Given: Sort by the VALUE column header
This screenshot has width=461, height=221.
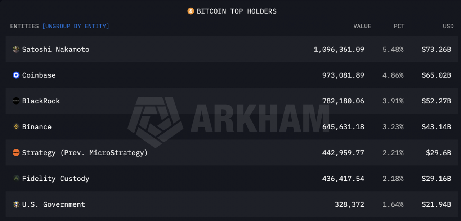Looking at the screenshot, I should (x=362, y=26).
